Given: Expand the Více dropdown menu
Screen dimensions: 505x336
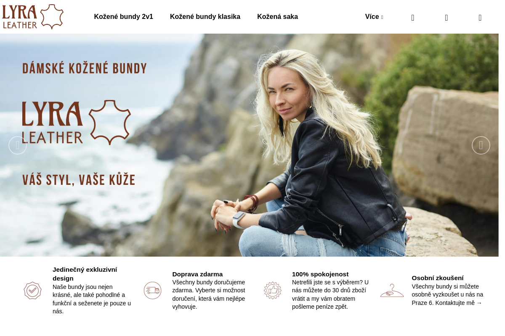Looking at the screenshot, I should click(374, 17).
